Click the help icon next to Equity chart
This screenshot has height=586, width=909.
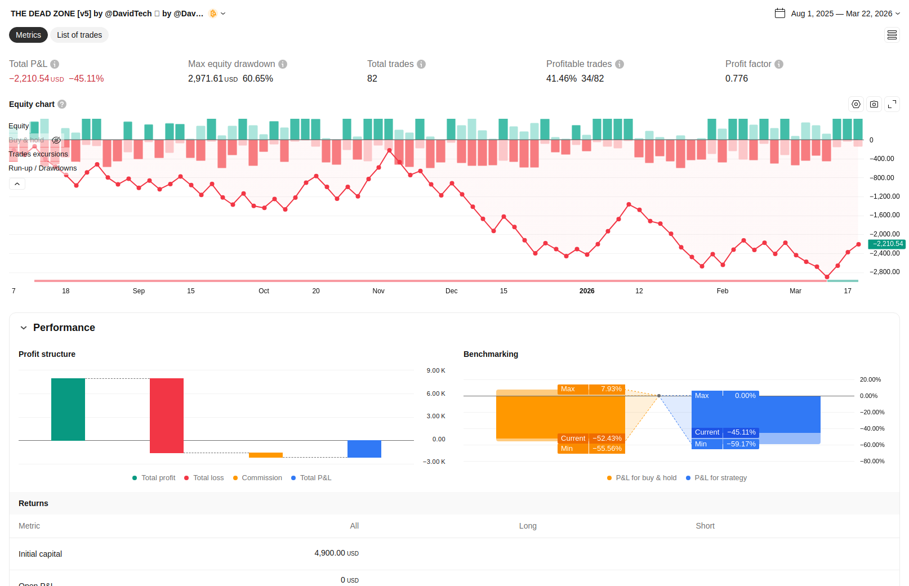62,104
